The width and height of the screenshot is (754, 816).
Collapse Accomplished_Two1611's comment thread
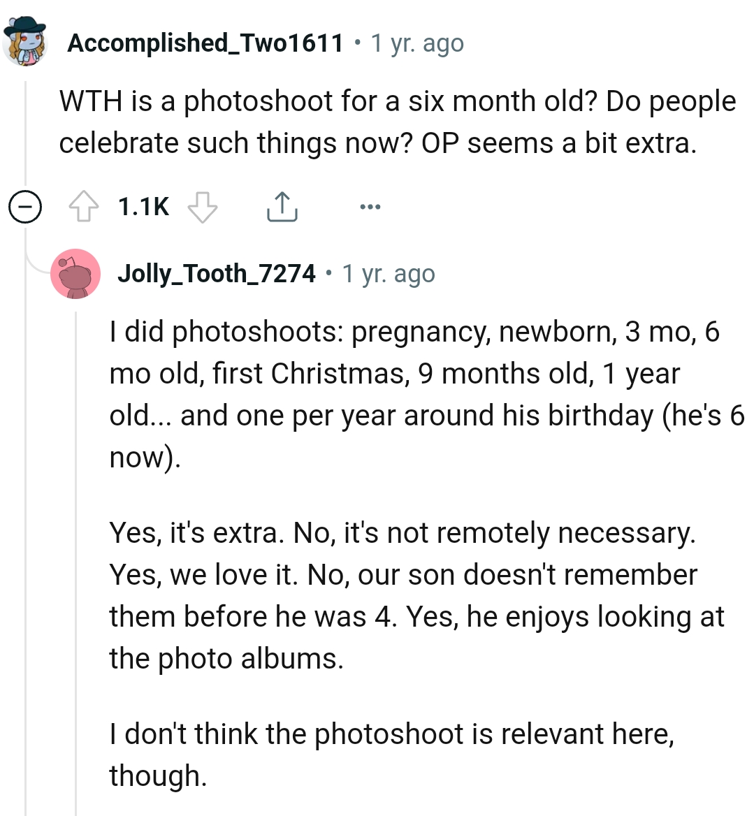click(25, 205)
